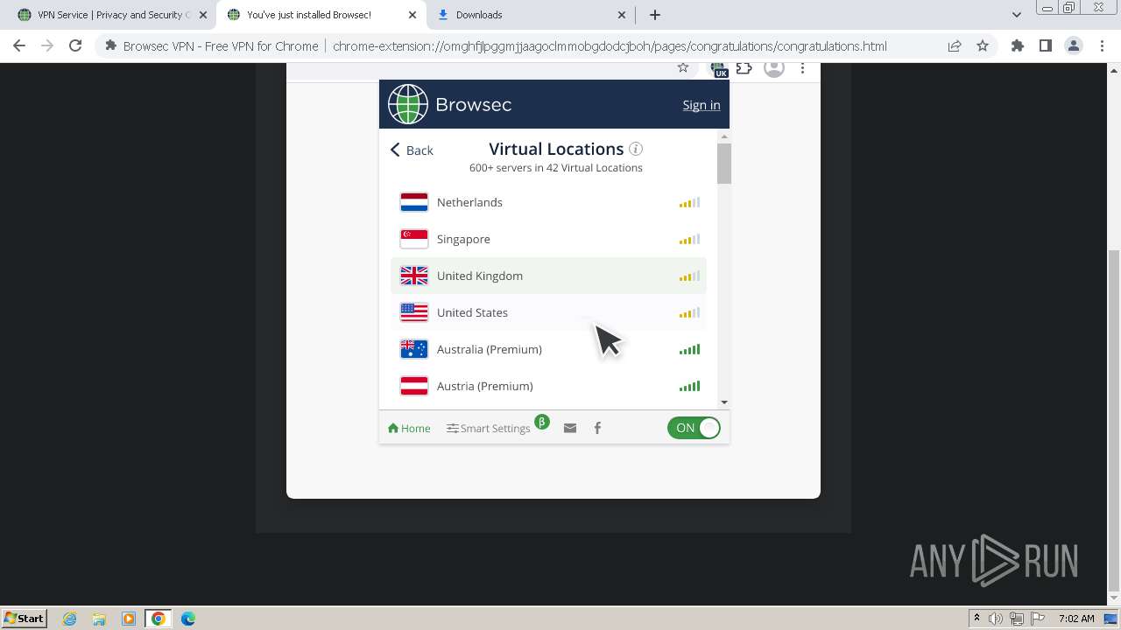Go Back from Virtual Locations
1121x630 pixels.
(412, 150)
